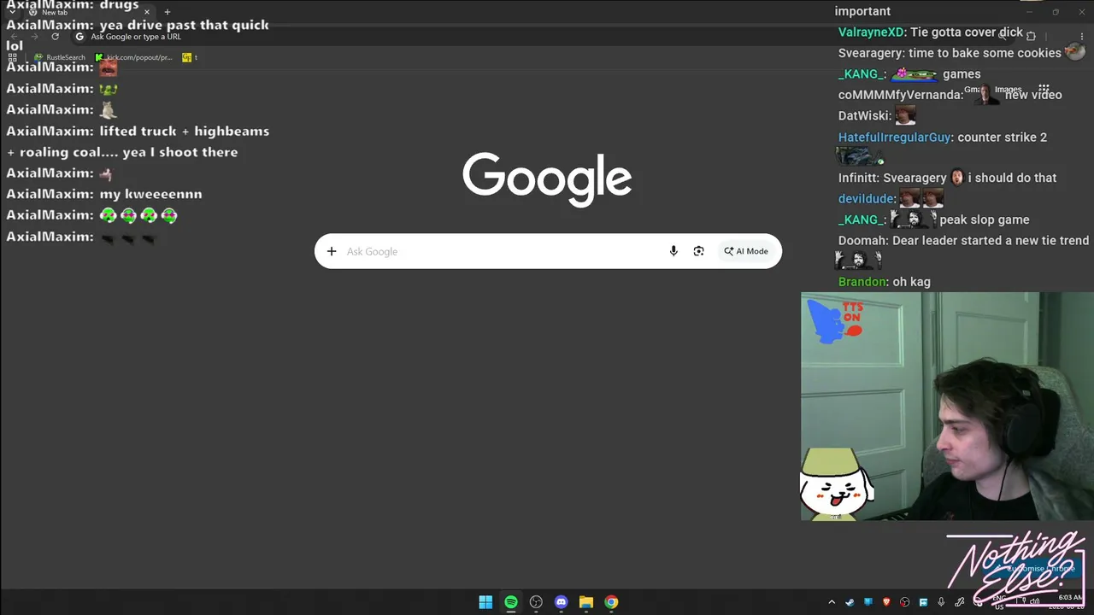Click the pen tray icon
Screen dimensions: 1094x615
tap(960, 602)
